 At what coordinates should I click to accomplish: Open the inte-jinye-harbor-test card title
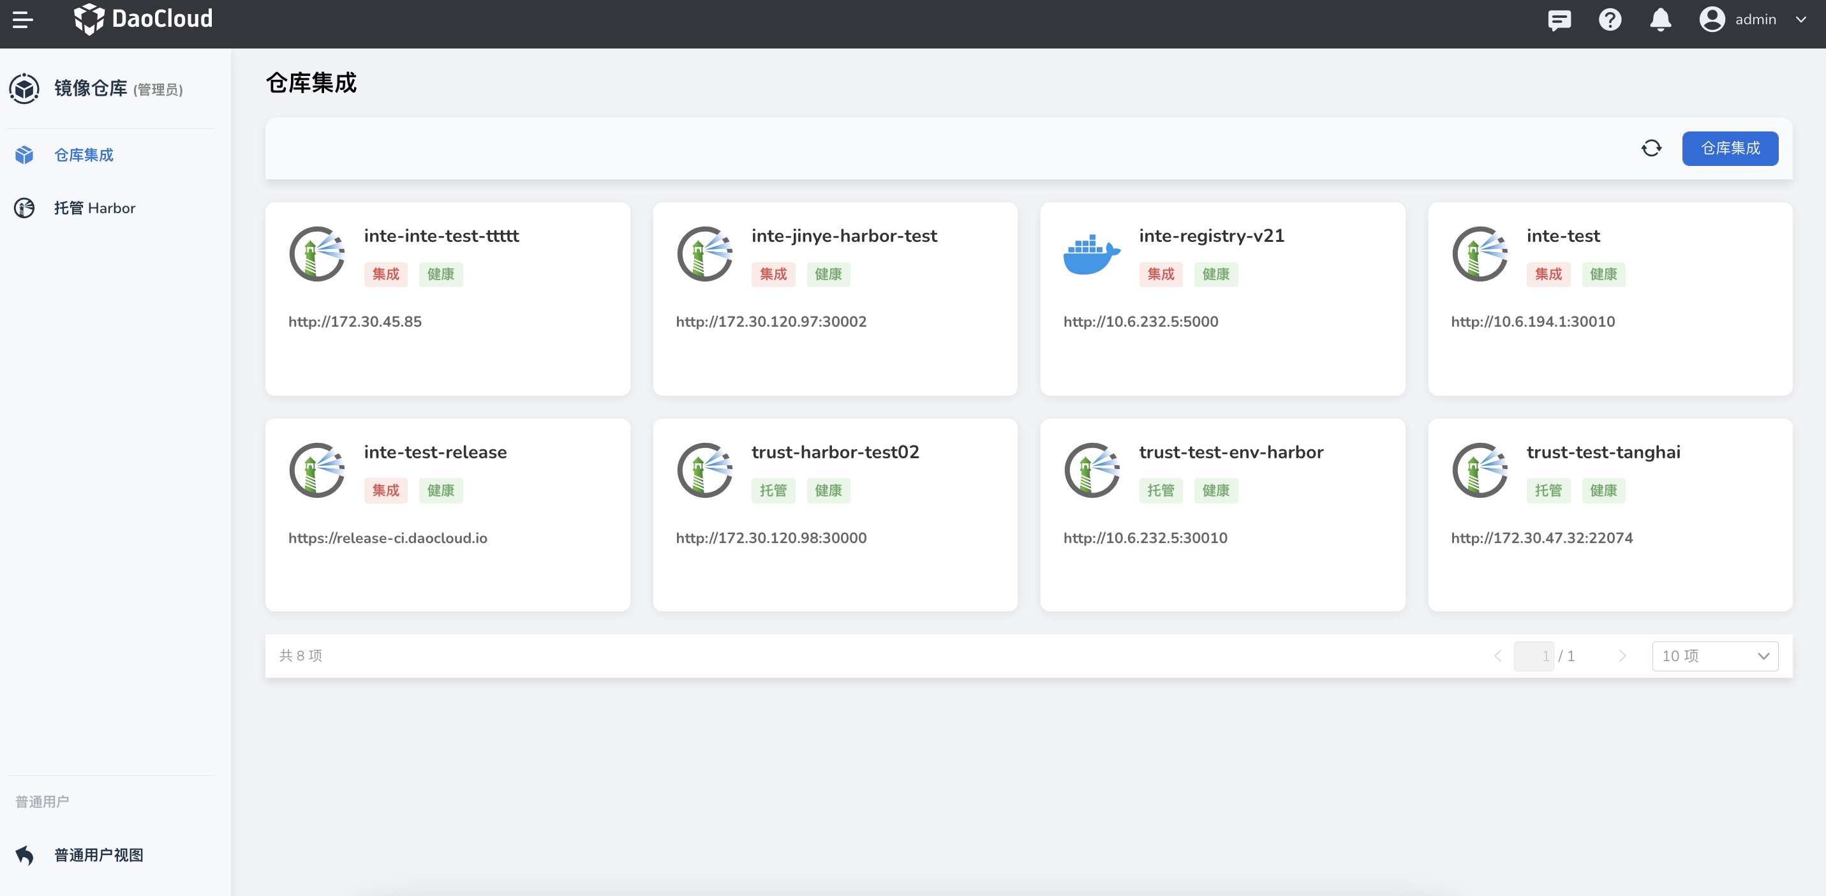843,236
